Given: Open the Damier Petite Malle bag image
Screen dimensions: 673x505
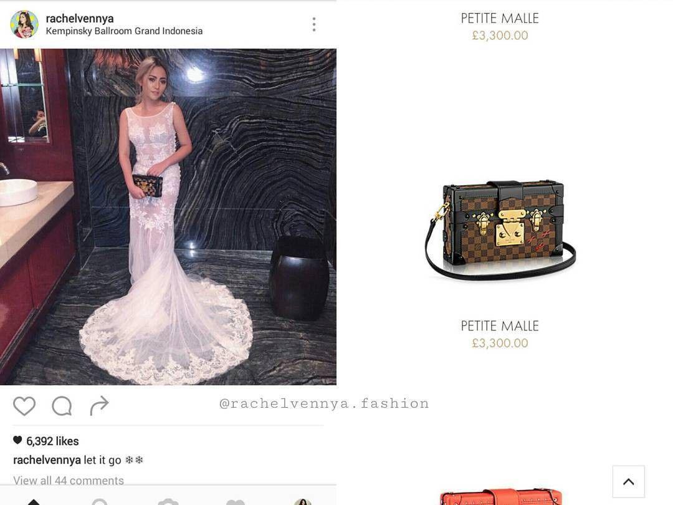Looking at the screenshot, I should (x=500, y=229).
